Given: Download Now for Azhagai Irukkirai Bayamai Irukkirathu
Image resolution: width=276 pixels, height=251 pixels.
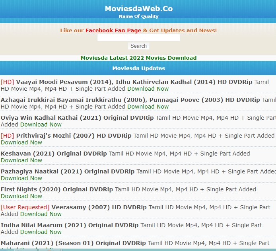Looking at the screenshot, I should [x=148, y=107].
